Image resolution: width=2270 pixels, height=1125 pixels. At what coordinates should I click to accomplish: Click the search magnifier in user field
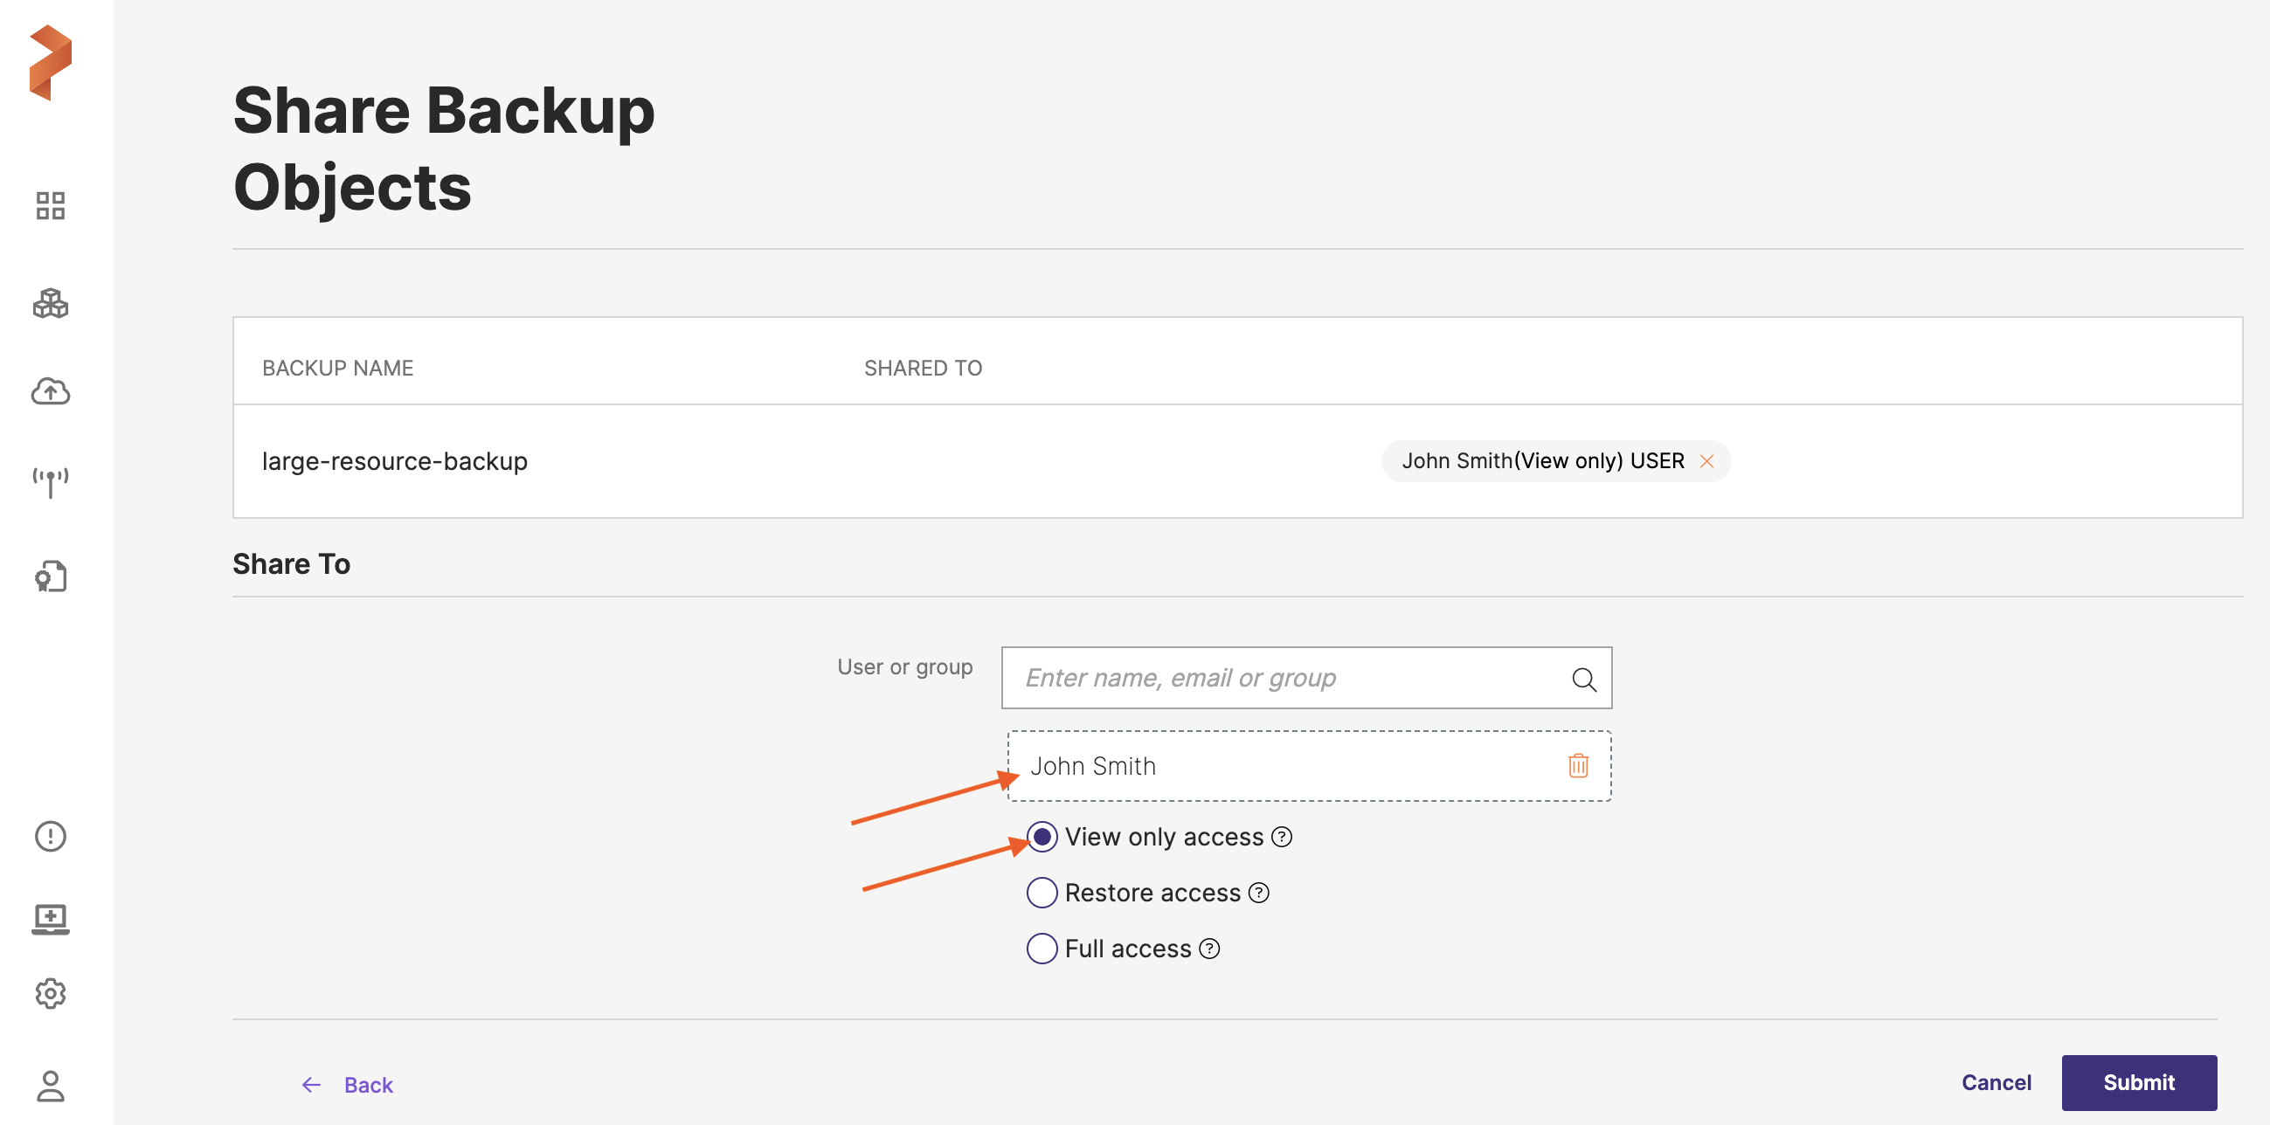pos(1583,679)
